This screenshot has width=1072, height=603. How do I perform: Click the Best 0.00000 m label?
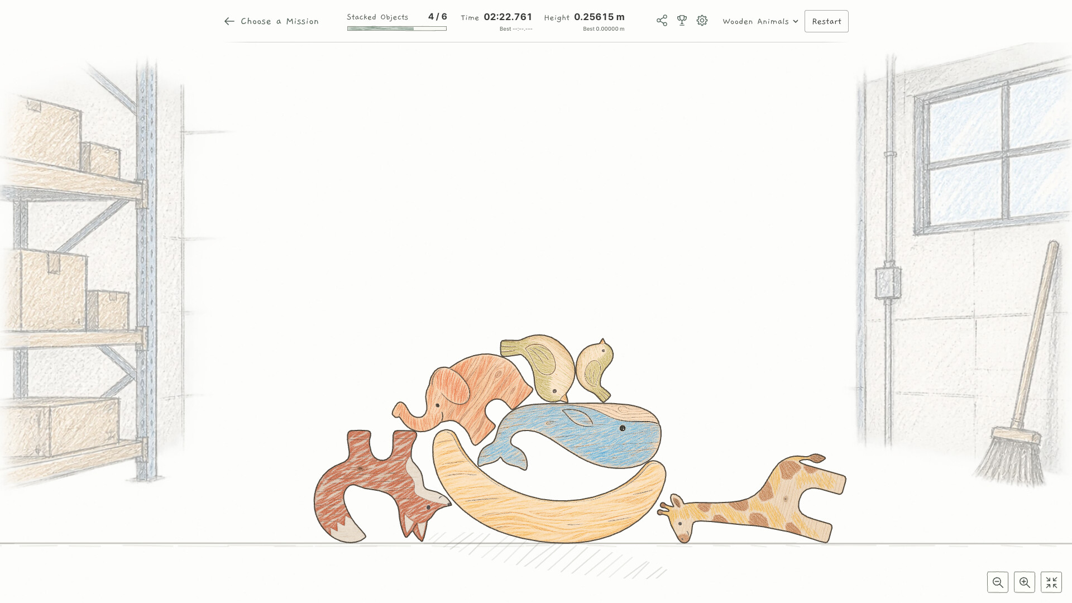pos(604,29)
